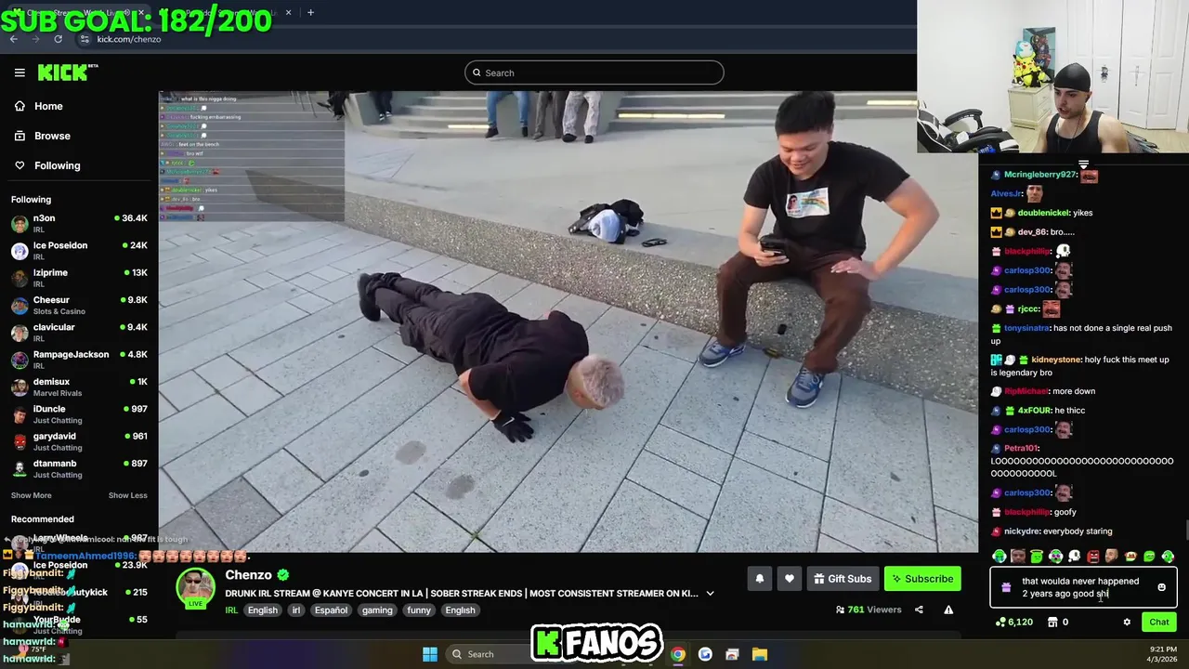Image resolution: width=1189 pixels, height=669 pixels.
Task: Open demisux's channel in sidebar
Action: pyautogui.click(x=79, y=387)
